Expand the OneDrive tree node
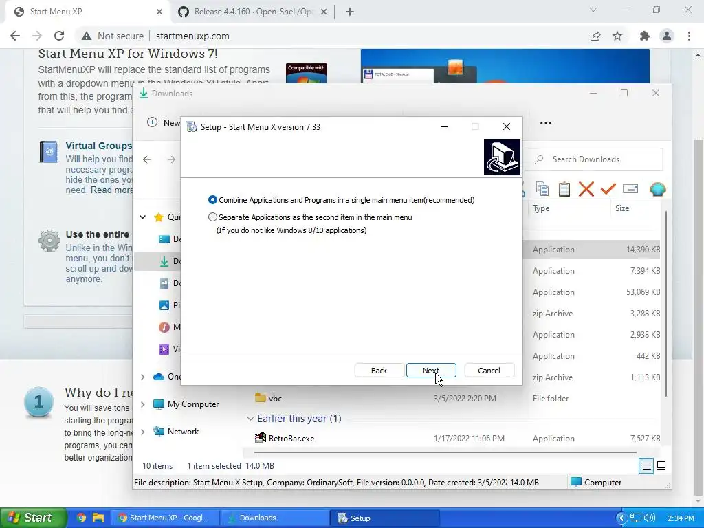The image size is (704, 528). (x=143, y=377)
